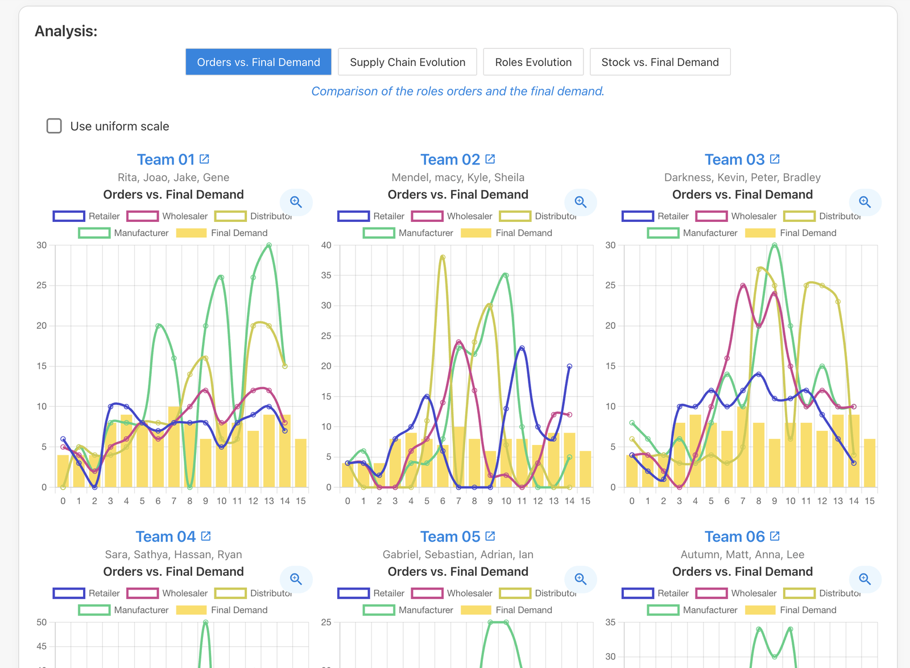Viewport: 910px width, 668px height.
Task: Switch to Supply Chain Evolution tab
Action: (x=407, y=62)
